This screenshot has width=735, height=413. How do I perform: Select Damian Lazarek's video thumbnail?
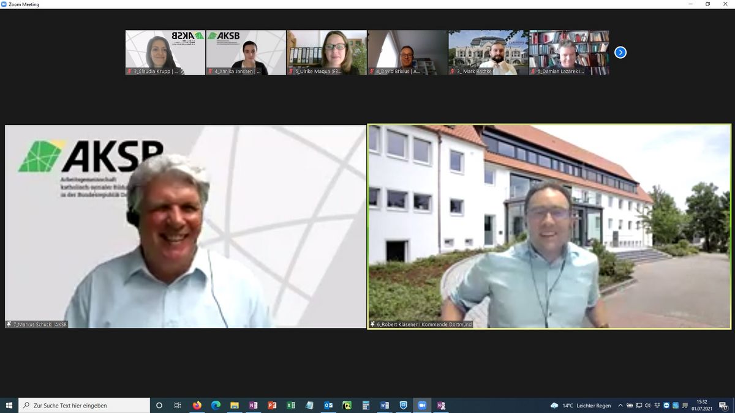(570, 53)
